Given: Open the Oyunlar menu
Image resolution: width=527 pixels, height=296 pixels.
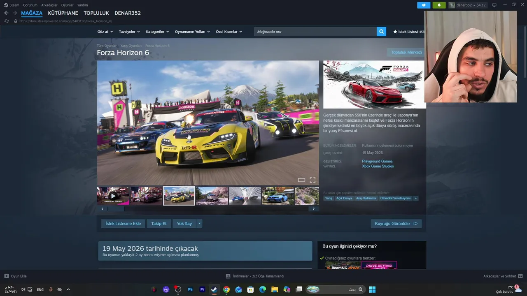Looking at the screenshot, I should click(68, 5).
